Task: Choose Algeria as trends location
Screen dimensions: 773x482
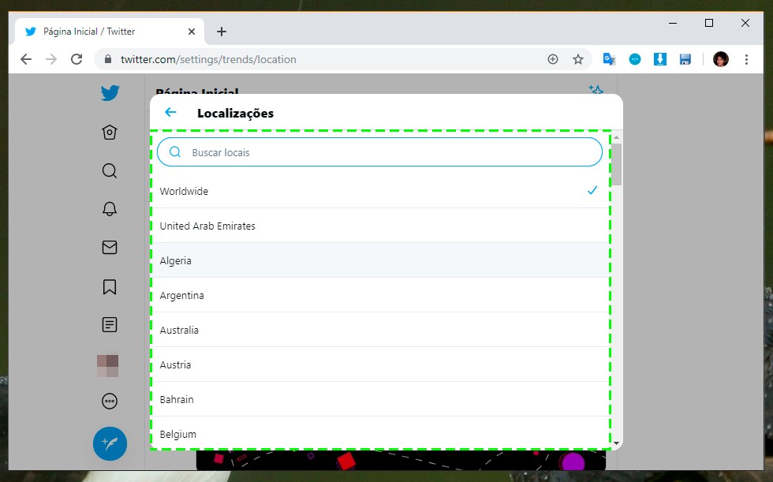Action: pyautogui.click(x=379, y=260)
